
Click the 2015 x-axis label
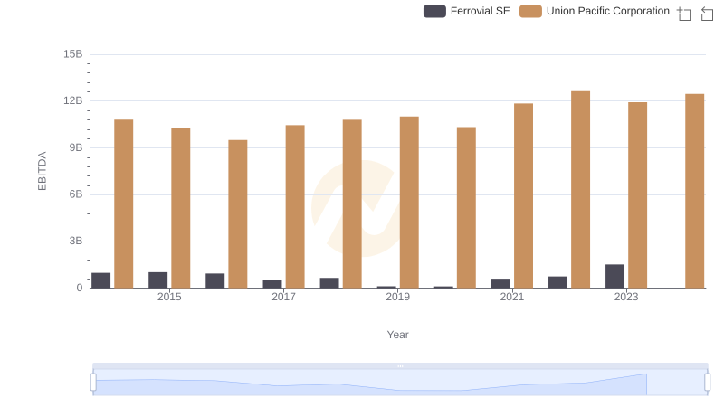coord(169,297)
